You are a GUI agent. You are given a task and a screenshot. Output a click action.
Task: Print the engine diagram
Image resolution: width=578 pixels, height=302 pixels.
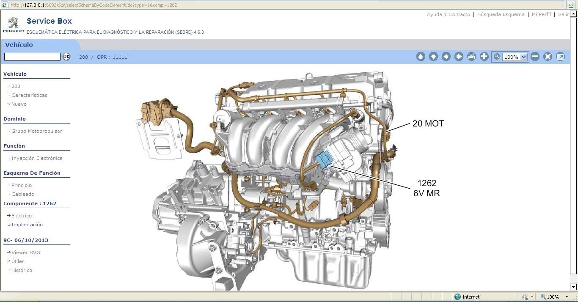[x=471, y=57]
